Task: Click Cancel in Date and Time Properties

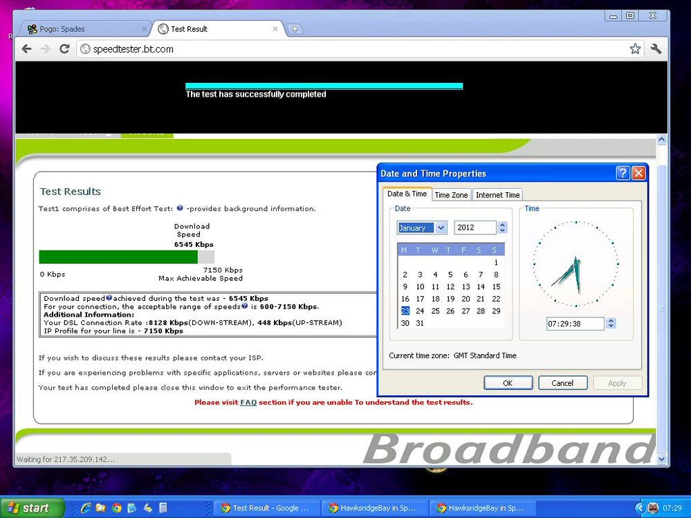Action: coord(562,383)
